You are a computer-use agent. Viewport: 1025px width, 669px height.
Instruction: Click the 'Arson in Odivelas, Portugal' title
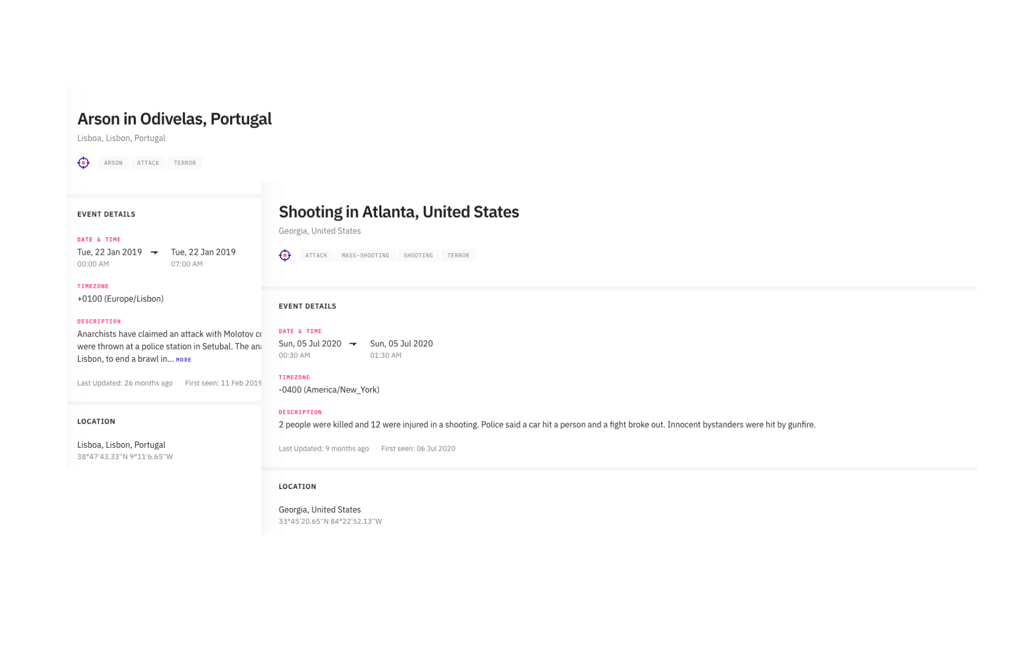coord(174,119)
